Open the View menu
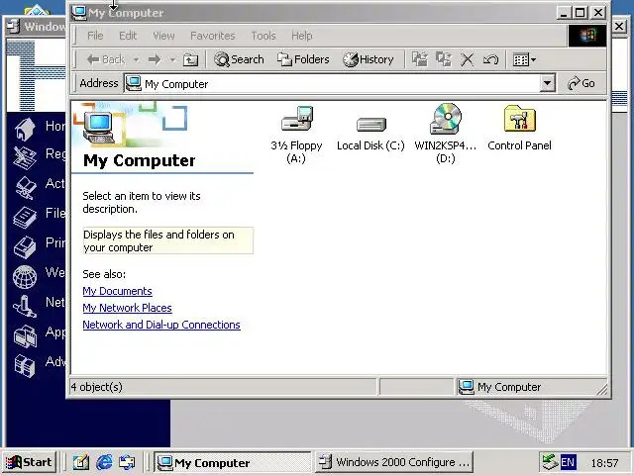Screen dimensions: 634x475 [x=163, y=36]
